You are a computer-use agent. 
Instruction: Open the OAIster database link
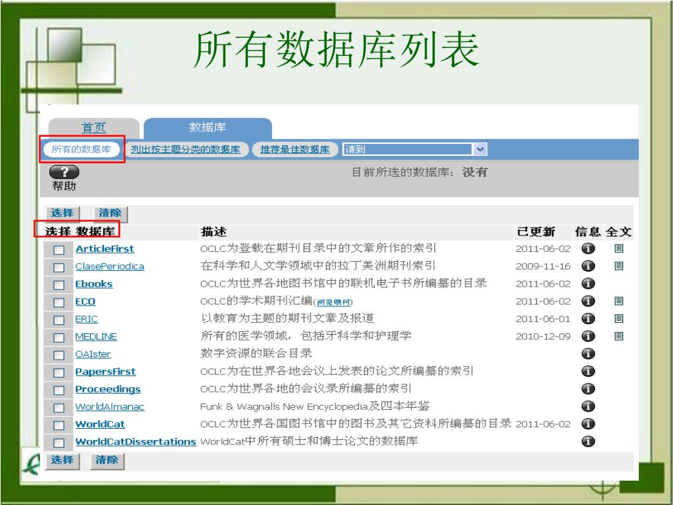(x=93, y=354)
